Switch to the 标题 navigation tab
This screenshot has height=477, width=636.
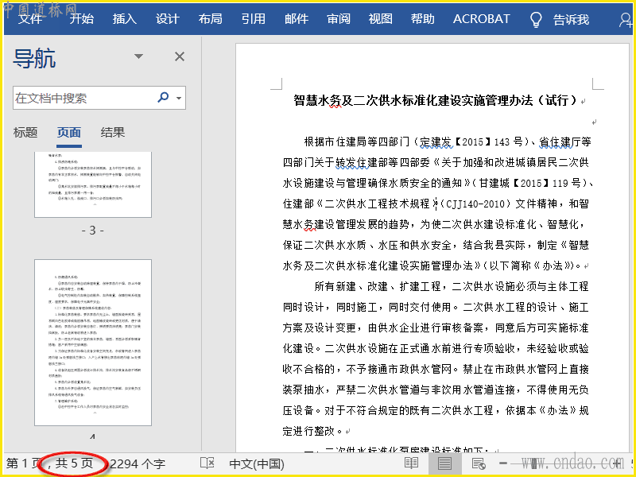[25, 132]
